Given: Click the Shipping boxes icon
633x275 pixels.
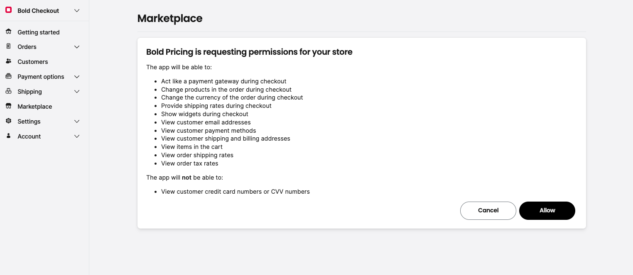Looking at the screenshot, I should tap(8, 91).
